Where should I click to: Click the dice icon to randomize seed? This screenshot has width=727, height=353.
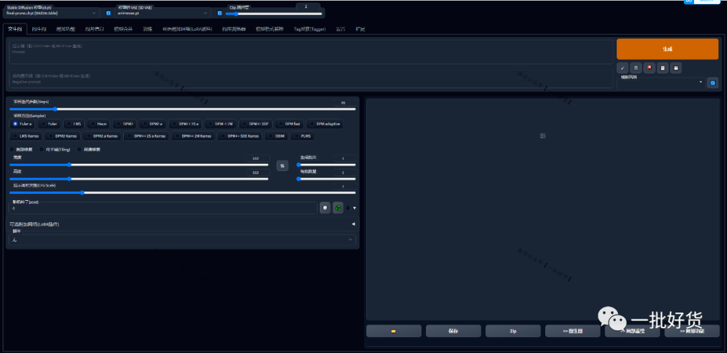point(325,208)
